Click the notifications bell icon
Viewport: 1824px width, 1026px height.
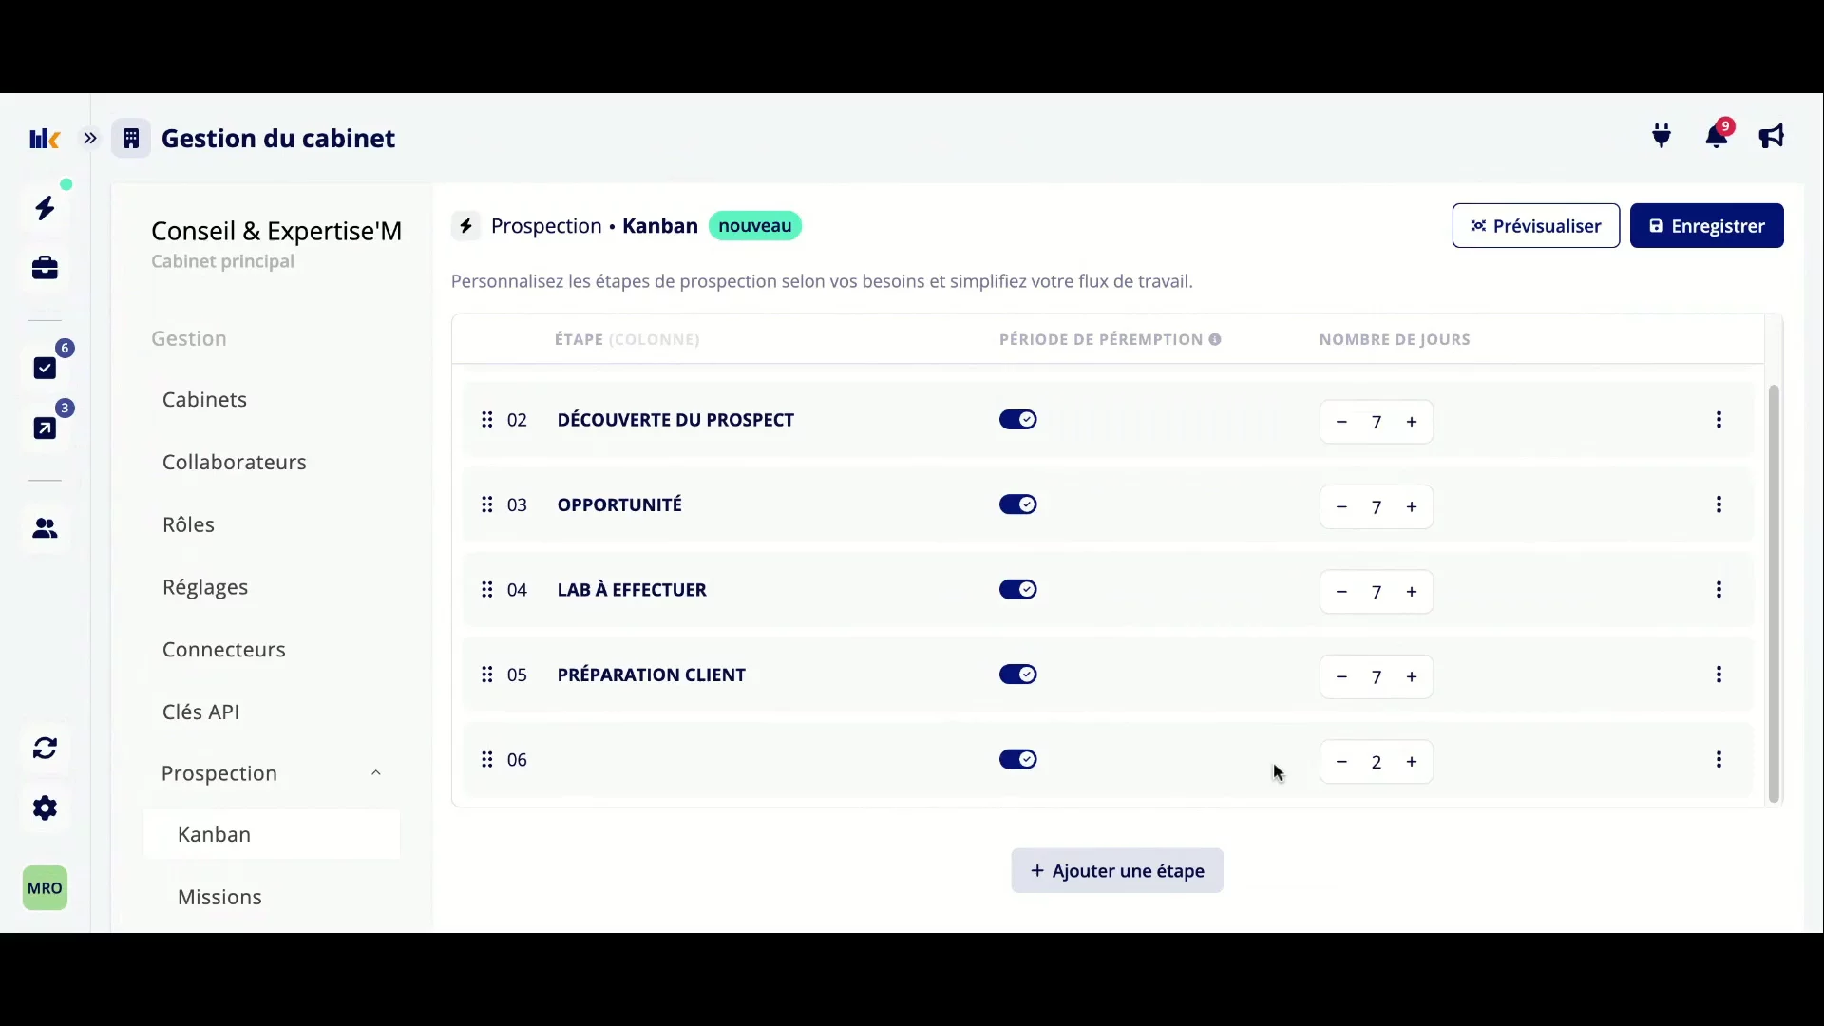tap(1716, 137)
